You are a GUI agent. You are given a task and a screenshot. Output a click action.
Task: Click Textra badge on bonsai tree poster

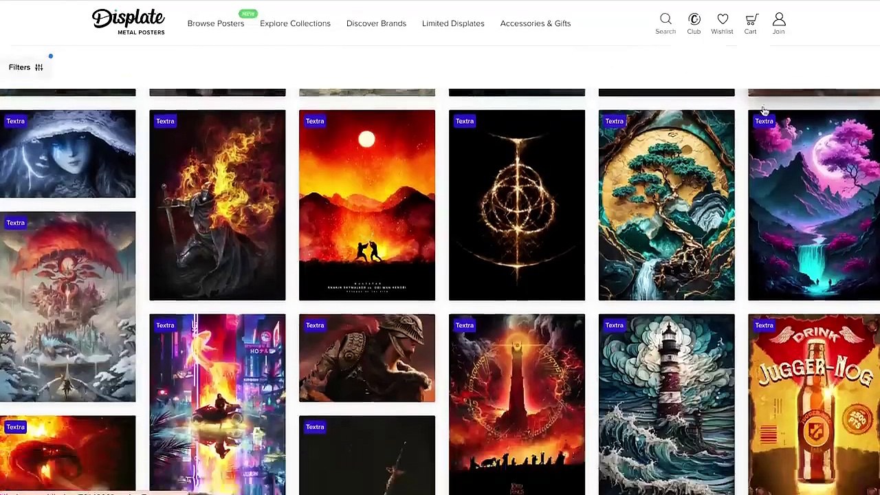pyautogui.click(x=615, y=121)
